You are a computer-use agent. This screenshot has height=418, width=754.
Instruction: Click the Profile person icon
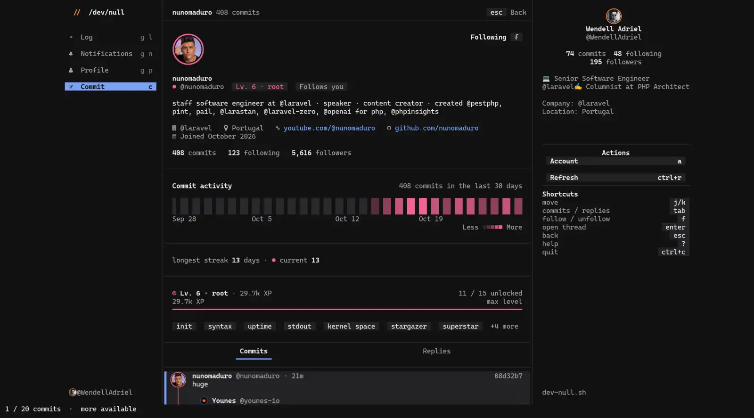[x=71, y=70]
